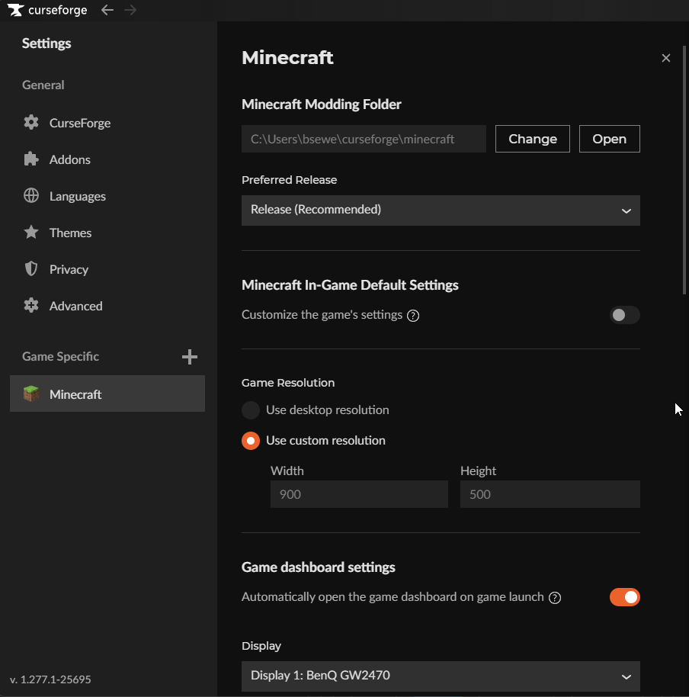Click the Advanced gear icon

click(x=31, y=305)
